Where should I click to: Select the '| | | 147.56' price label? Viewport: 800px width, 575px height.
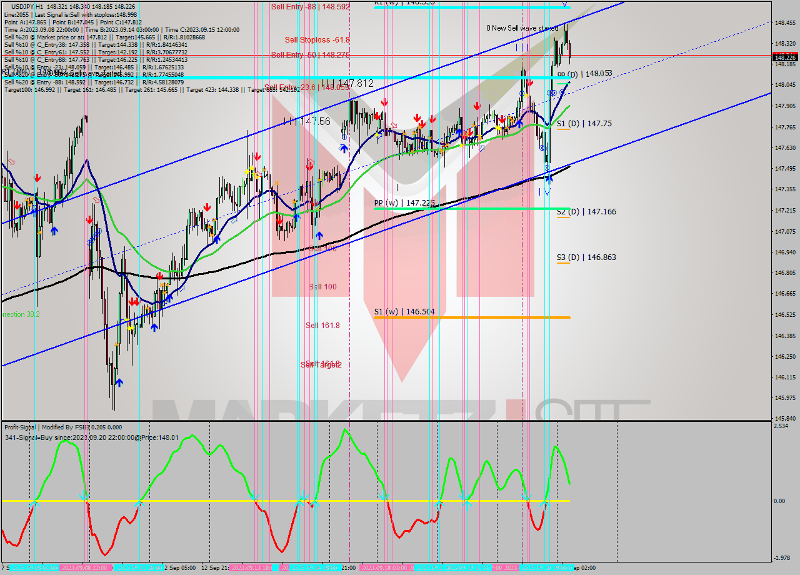[307, 121]
